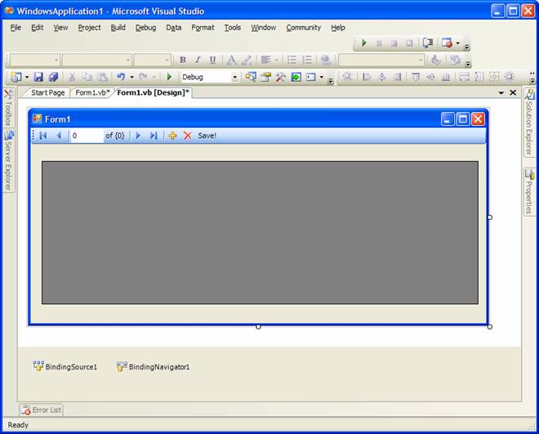Select the gray DataGridView control on Form1
Screen dimensions: 539x434
point(260,232)
